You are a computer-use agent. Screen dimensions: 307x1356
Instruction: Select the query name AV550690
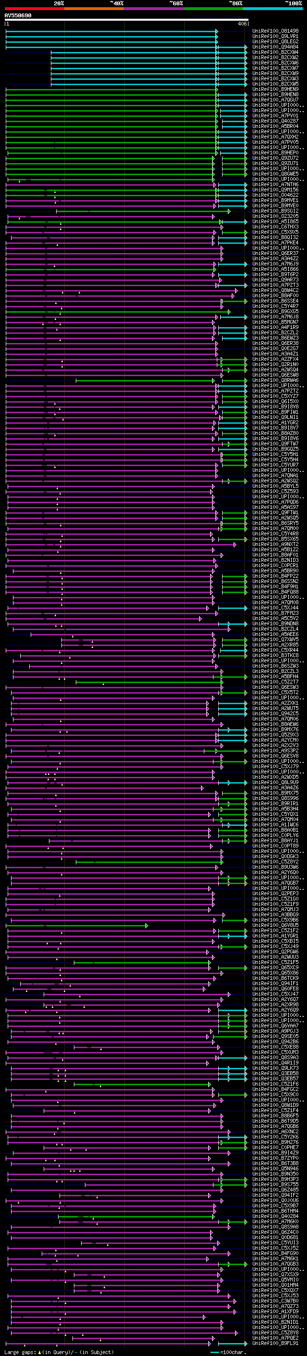click(x=18, y=16)
